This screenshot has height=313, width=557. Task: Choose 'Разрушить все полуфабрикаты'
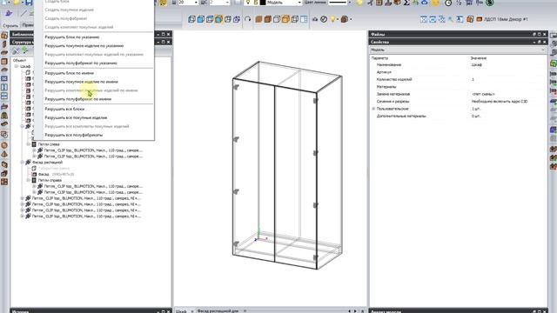(73, 135)
